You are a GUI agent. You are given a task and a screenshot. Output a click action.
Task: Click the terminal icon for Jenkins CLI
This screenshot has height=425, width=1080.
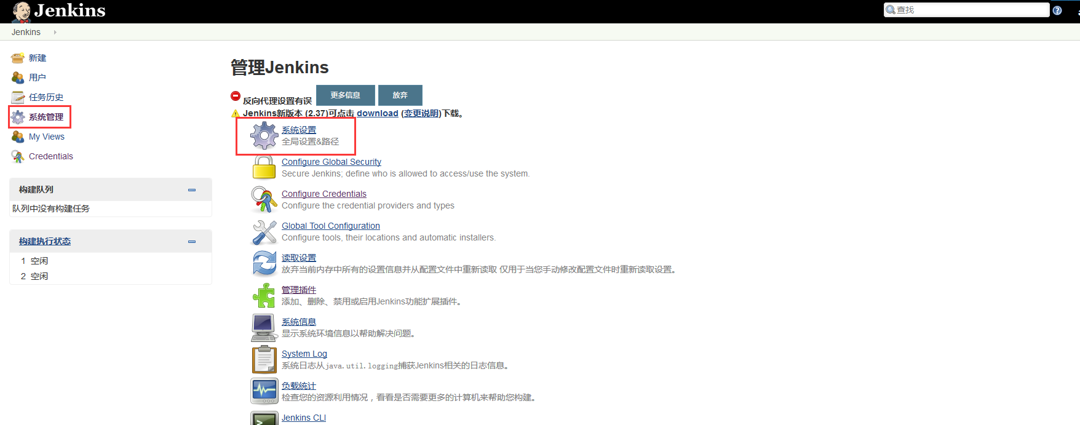(264, 418)
